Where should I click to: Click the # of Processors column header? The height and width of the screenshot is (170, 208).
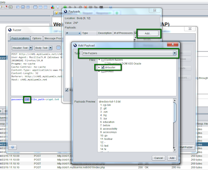point(123,33)
